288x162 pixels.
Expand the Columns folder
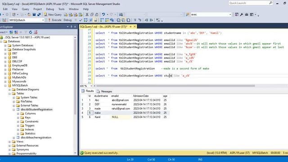18,113
